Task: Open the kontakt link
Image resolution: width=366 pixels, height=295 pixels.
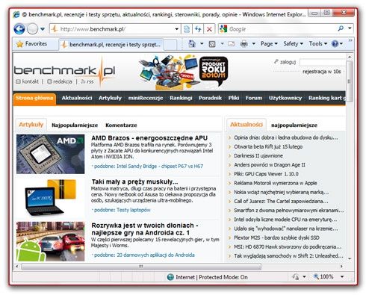Action: pos(28,81)
